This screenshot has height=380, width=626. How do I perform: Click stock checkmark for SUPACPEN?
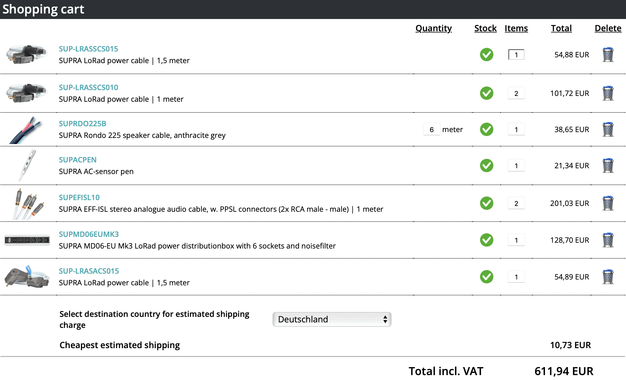point(487,166)
